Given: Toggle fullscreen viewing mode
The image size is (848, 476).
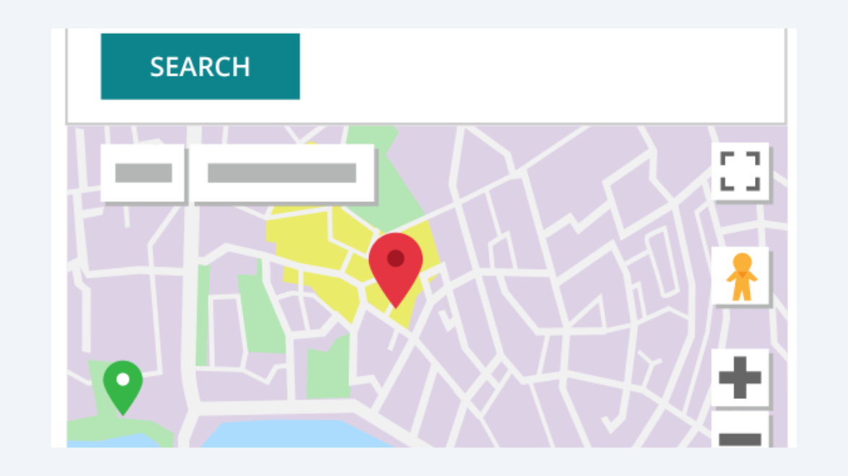Looking at the screenshot, I should click(x=740, y=171).
